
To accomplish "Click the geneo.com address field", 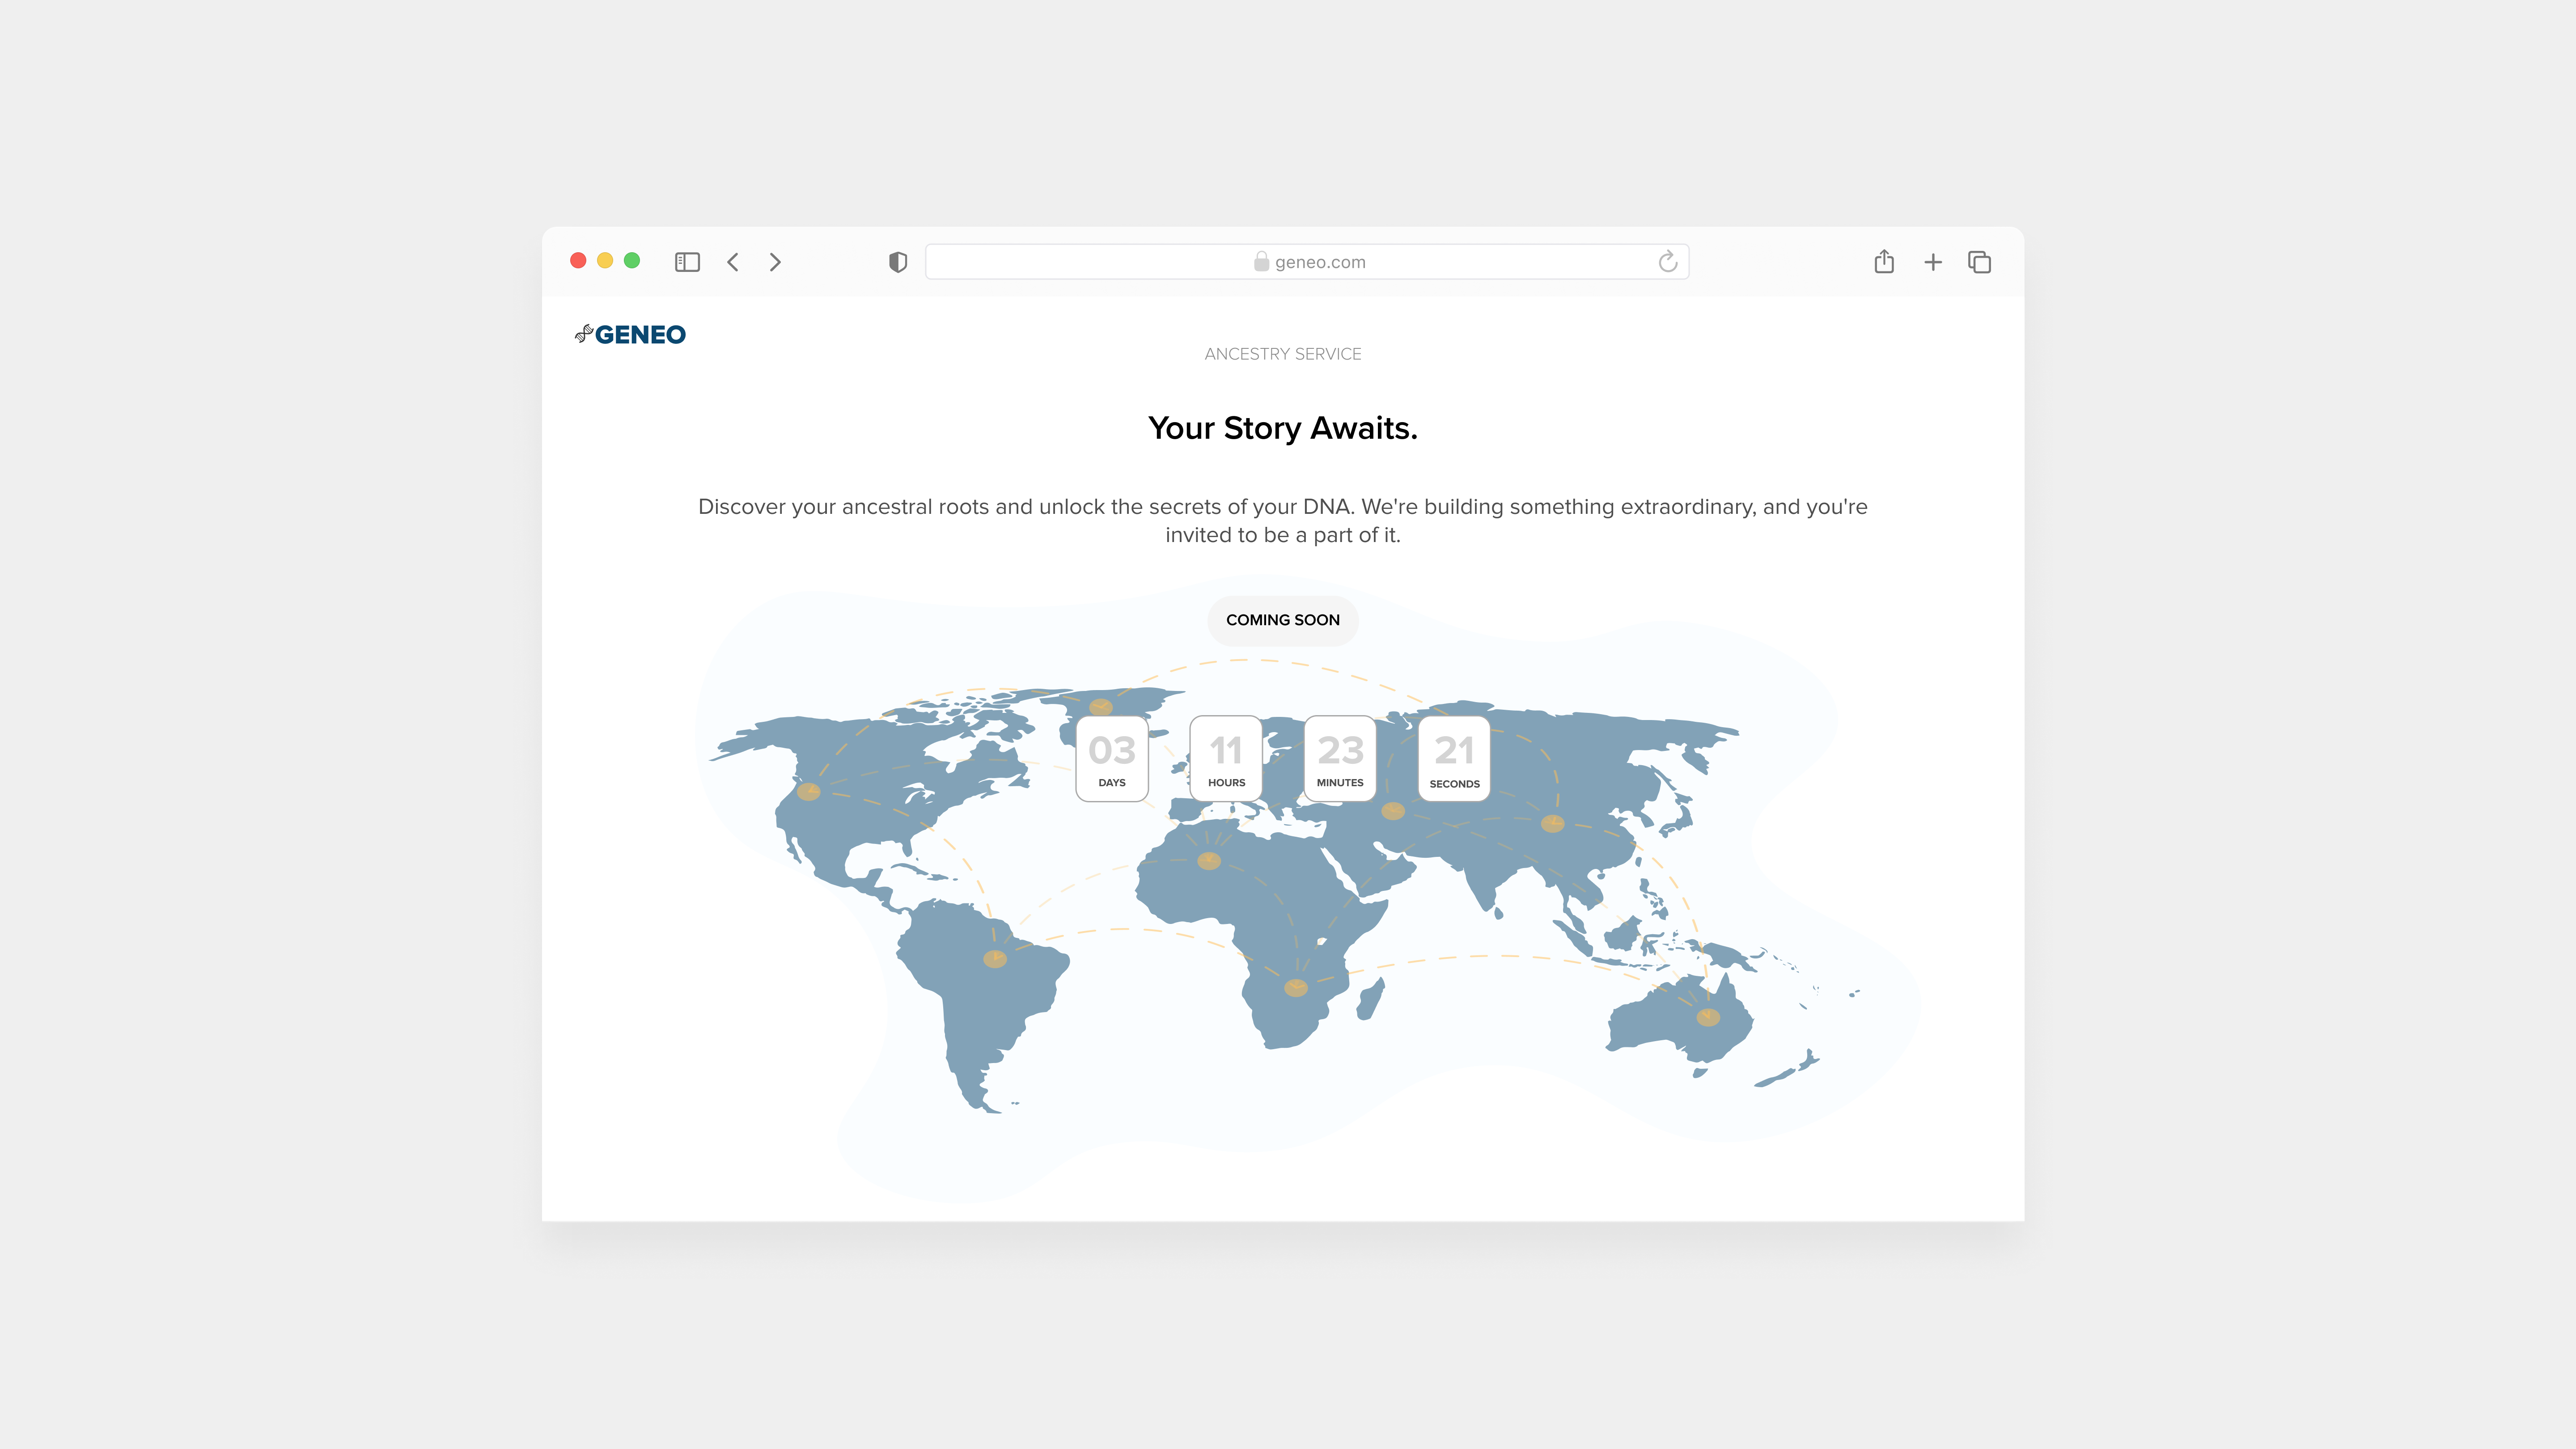I will [x=1307, y=262].
